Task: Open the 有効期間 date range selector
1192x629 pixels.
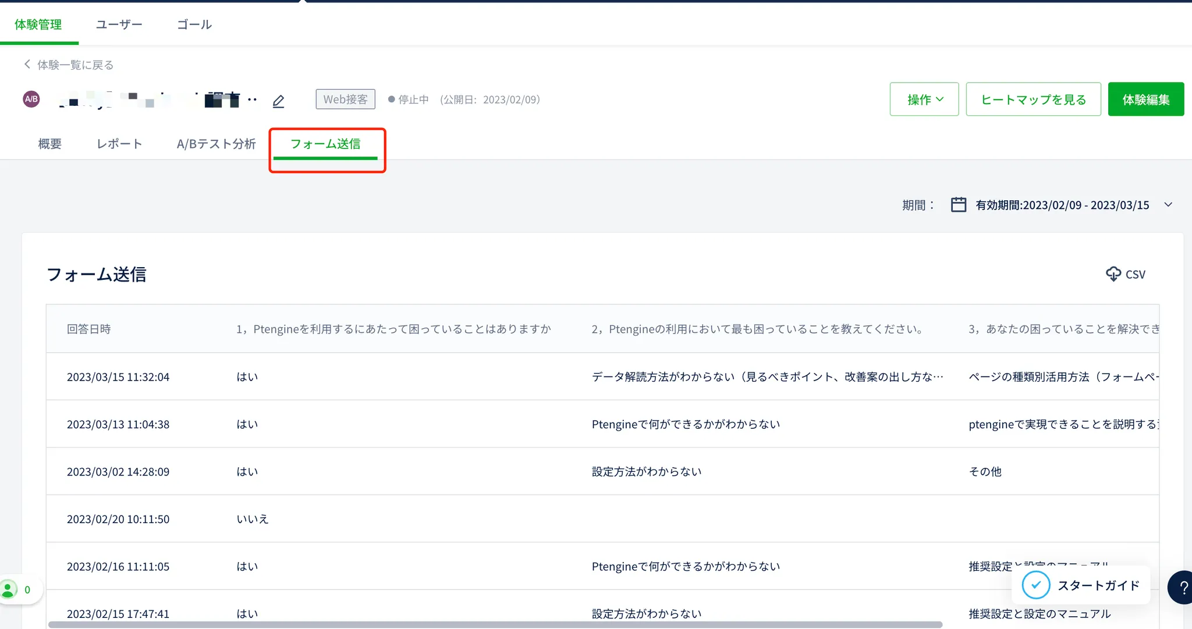Action: pyautogui.click(x=1062, y=205)
